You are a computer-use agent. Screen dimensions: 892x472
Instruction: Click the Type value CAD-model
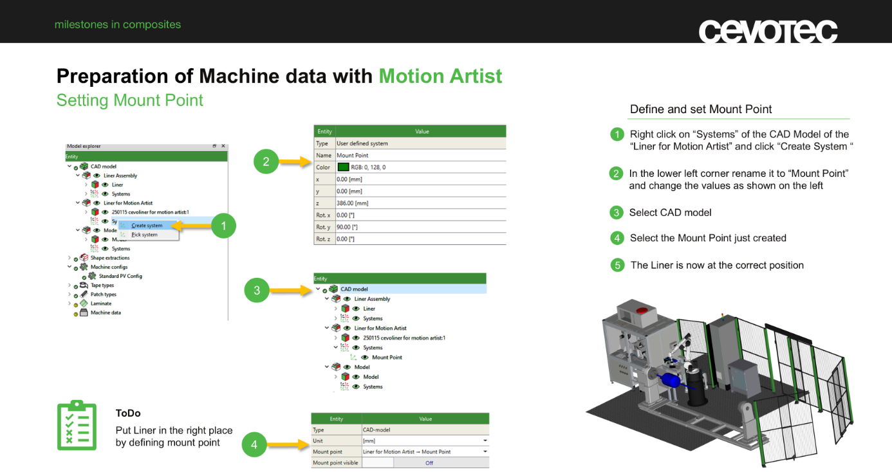(425, 430)
